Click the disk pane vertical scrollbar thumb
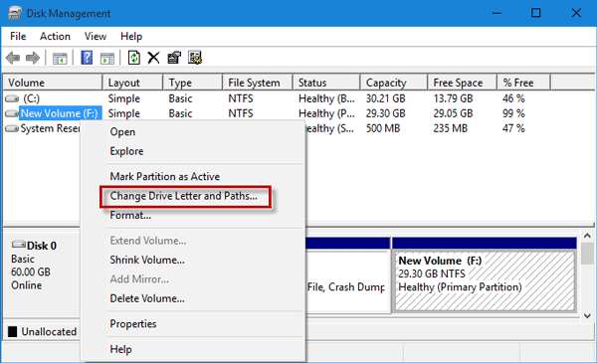597x363 pixels. click(x=587, y=254)
